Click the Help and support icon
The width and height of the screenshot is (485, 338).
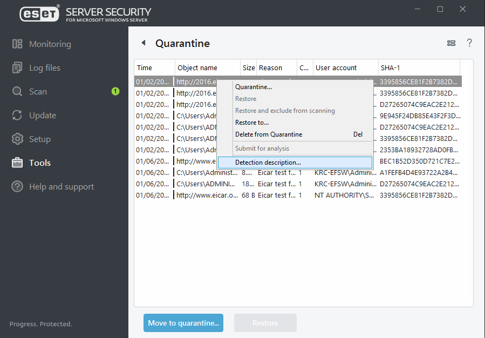click(17, 187)
